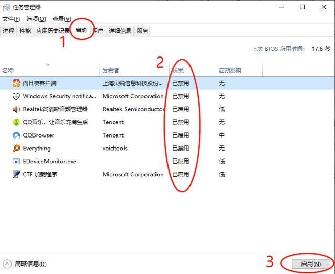The image size is (335, 274).
Task: Select the Everything entry name
Action: (37, 149)
